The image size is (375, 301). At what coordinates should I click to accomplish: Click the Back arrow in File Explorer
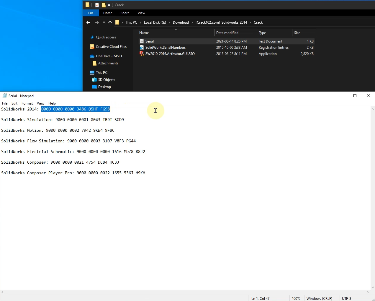click(88, 22)
